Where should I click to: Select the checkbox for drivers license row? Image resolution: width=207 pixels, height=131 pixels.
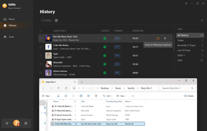pyautogui.click(x=41, y=73)
